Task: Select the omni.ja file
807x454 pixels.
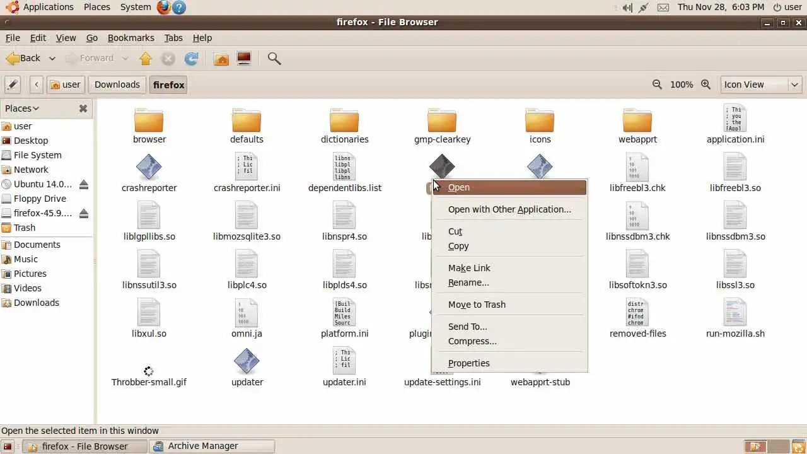Action: point(247,319)
